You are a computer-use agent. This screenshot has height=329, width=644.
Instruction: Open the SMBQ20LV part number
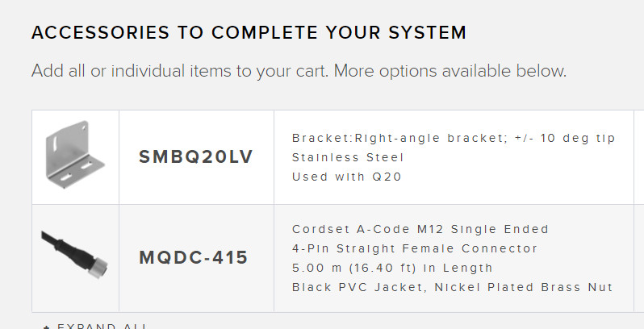[196, 156]
